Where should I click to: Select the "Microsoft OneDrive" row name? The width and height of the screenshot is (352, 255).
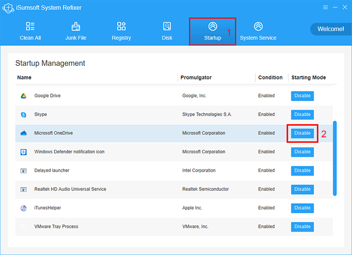tap(53, 133)
